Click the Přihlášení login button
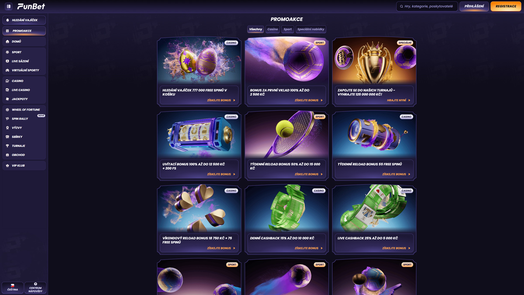 coord(474,7)
